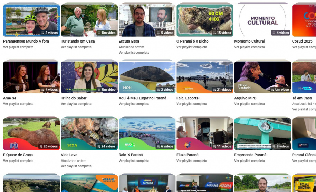The width and height of the screenshot is (316, 192).
Task: Open the Paraná Visto do Céu thumbnail
Action: [x=89, y=183]
